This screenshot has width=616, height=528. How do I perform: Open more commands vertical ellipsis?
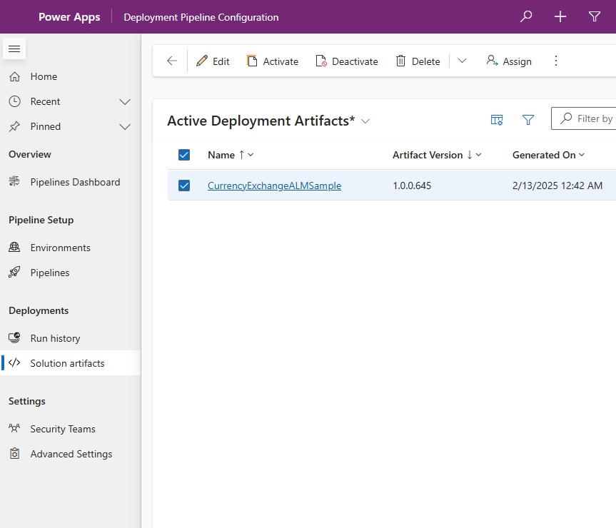555,61
